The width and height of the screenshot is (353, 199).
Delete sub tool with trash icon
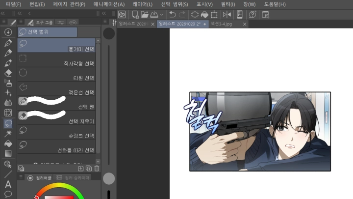click(x=97, y=169)
